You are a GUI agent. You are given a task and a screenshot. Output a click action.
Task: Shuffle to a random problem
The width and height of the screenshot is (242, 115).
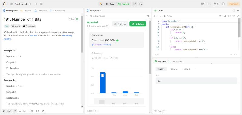[x=41, y=4]
